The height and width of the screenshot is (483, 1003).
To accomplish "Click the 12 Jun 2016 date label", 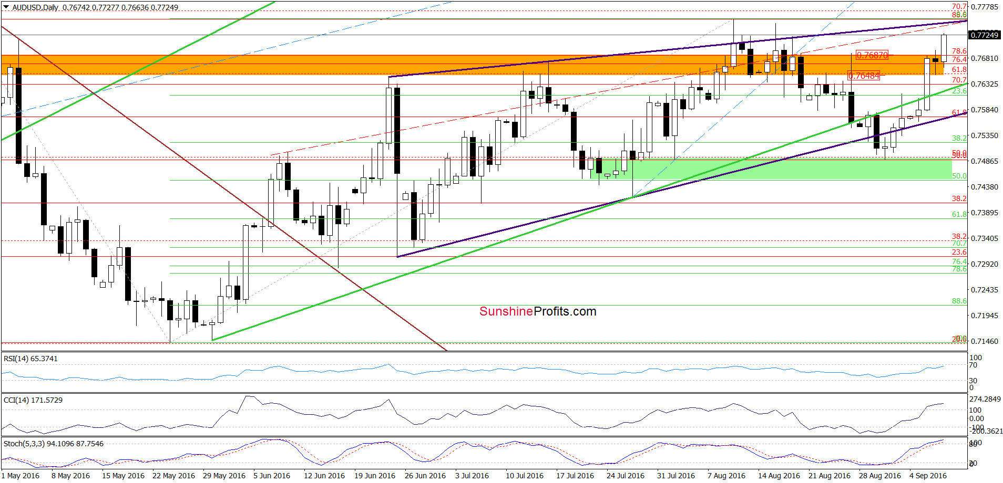I will click(324, 476).
